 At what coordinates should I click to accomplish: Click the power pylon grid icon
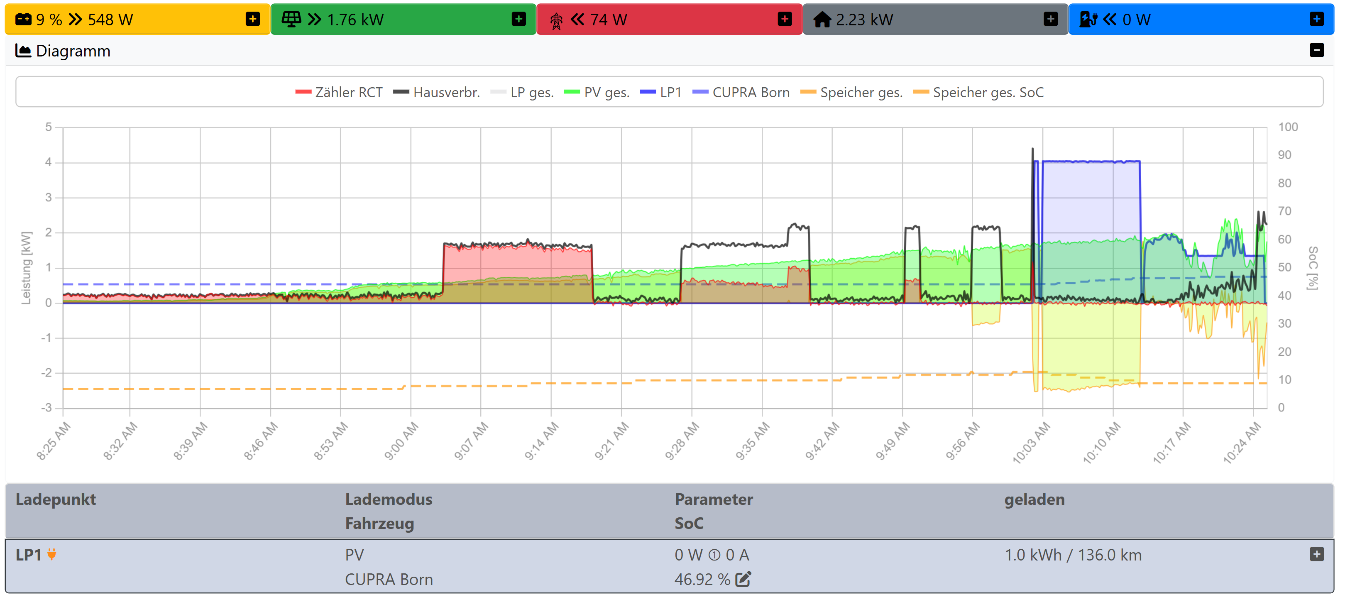tap(556, 20)
